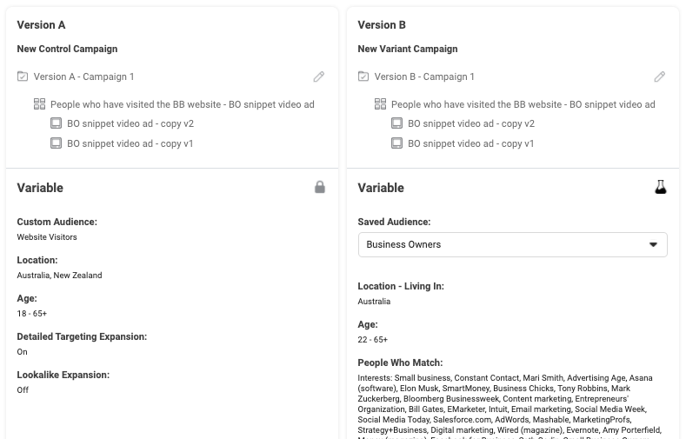Click the New Variant Campaign heading
Screen dimensions: 686x439
pos(407,49)
